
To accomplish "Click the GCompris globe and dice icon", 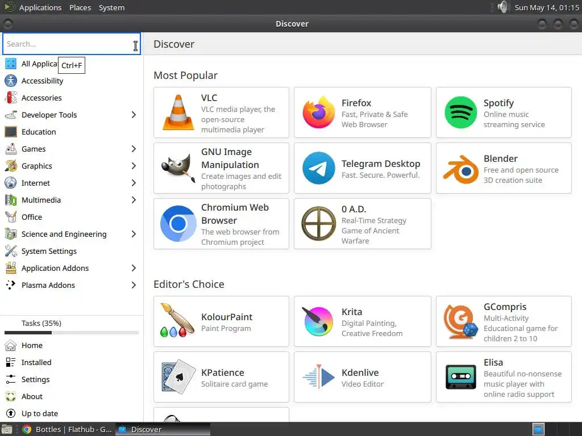I will [x=460, y=321].
